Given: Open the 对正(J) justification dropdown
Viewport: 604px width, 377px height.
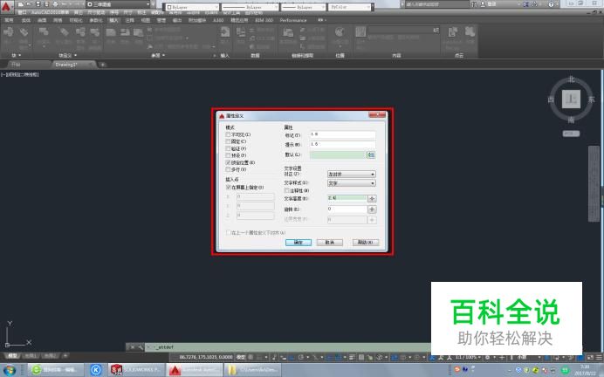Looking at the screenshot, I should pos(351,174).
